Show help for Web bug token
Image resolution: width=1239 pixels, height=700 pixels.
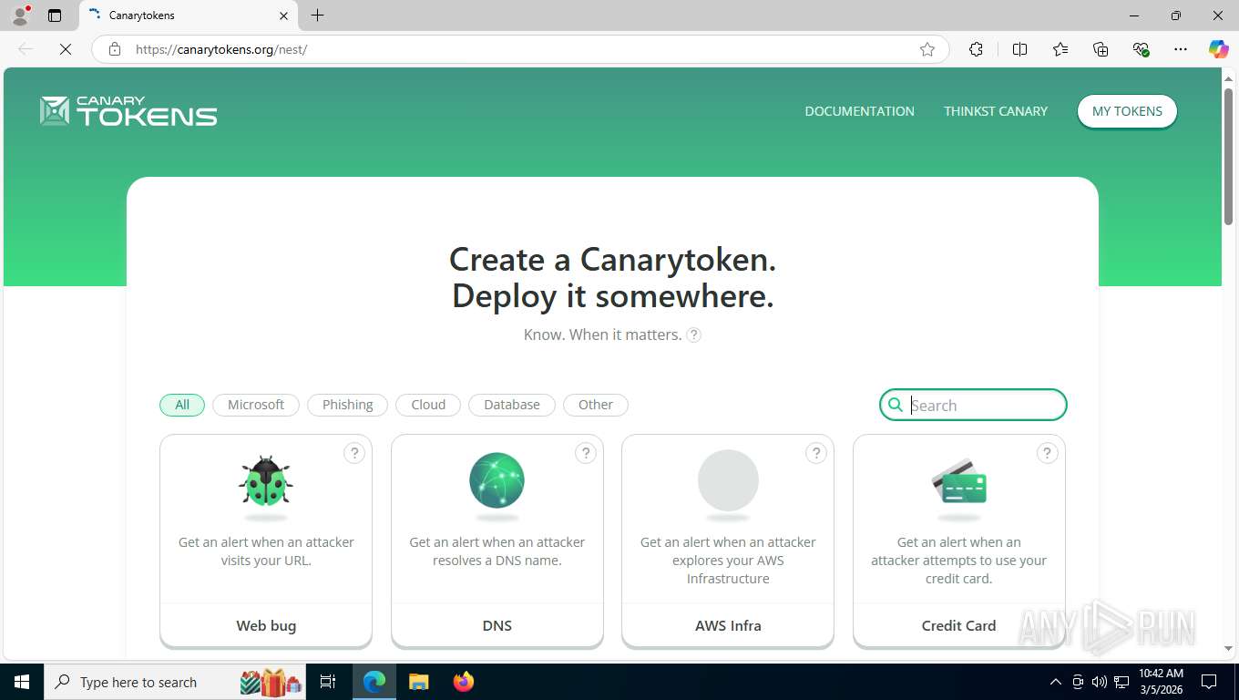pos(354,452)
